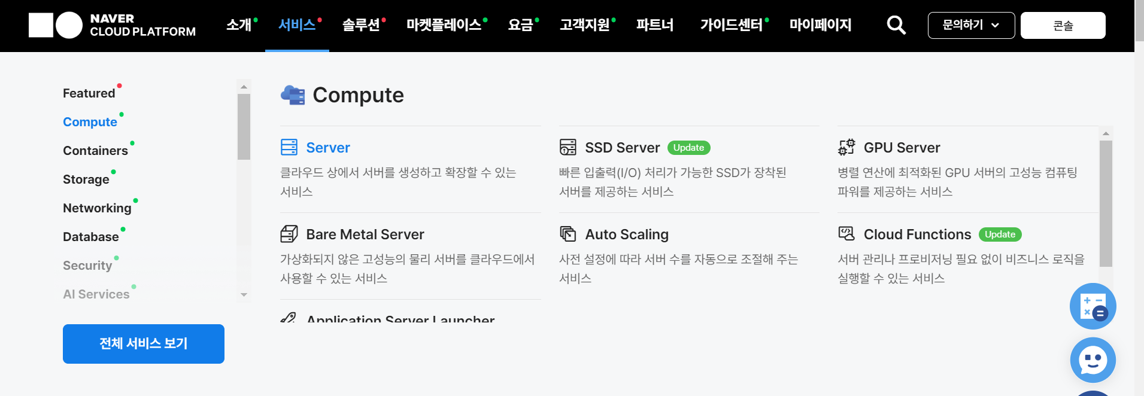Open the Cloud Functions service link
The image size is (1144, 396).
(917, 234)
